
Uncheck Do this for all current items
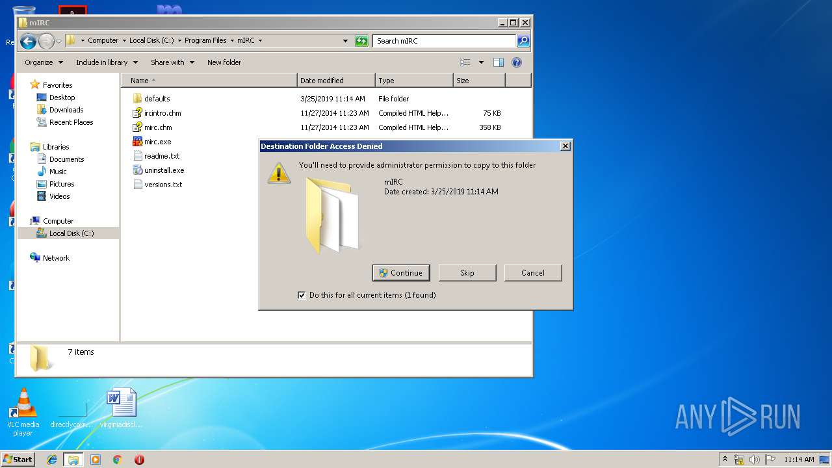coord(302,295)
